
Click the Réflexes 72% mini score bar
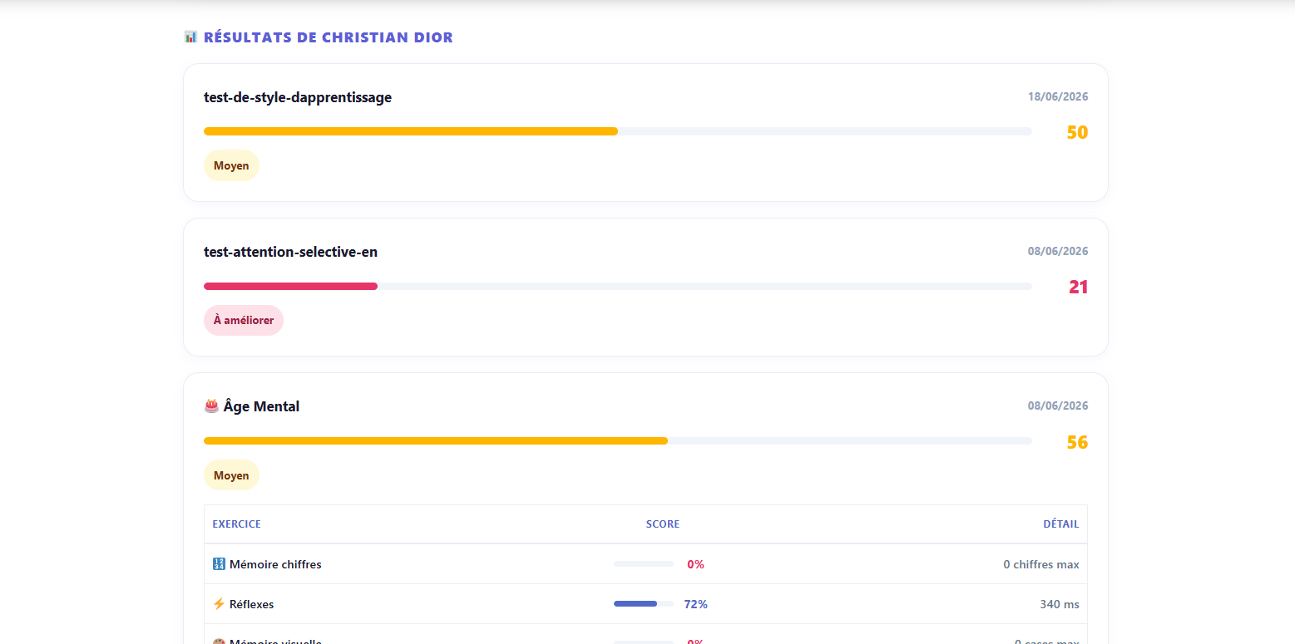pyautogui.click(x=644, y=604)
